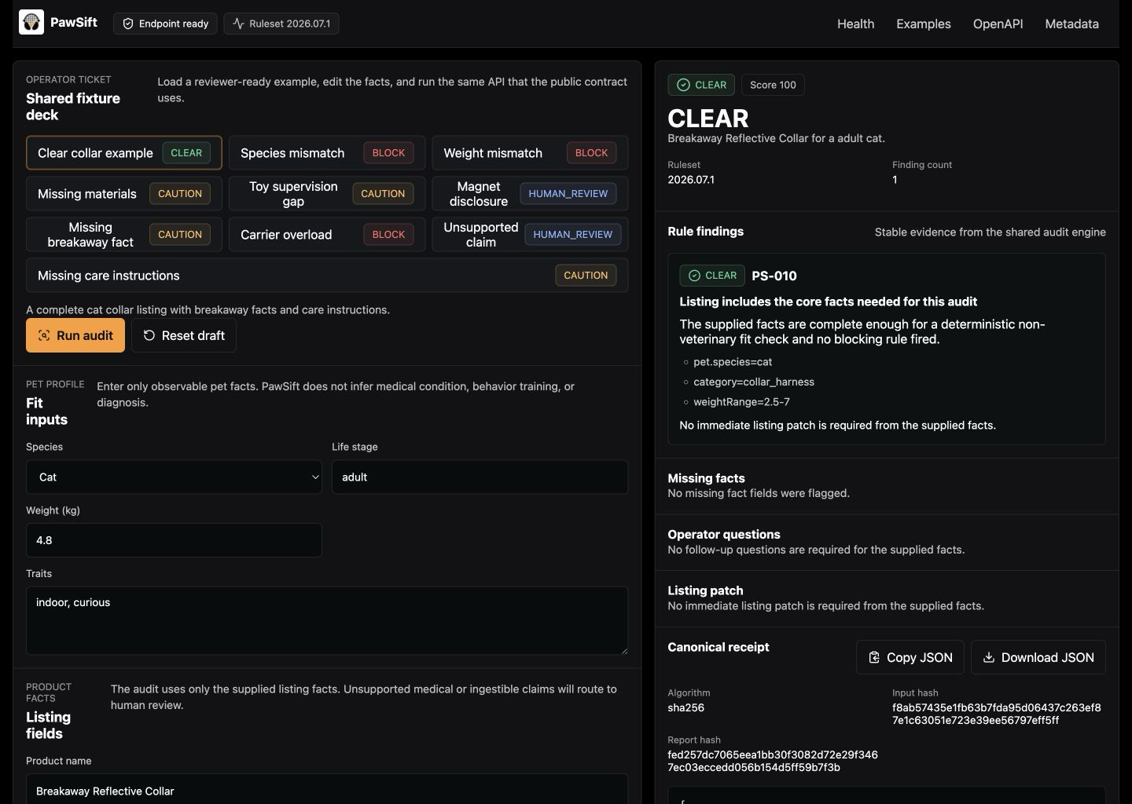Click the Listing patch section heading
The width and height of the screenshot is (1132, 804).
pos(705,590)
